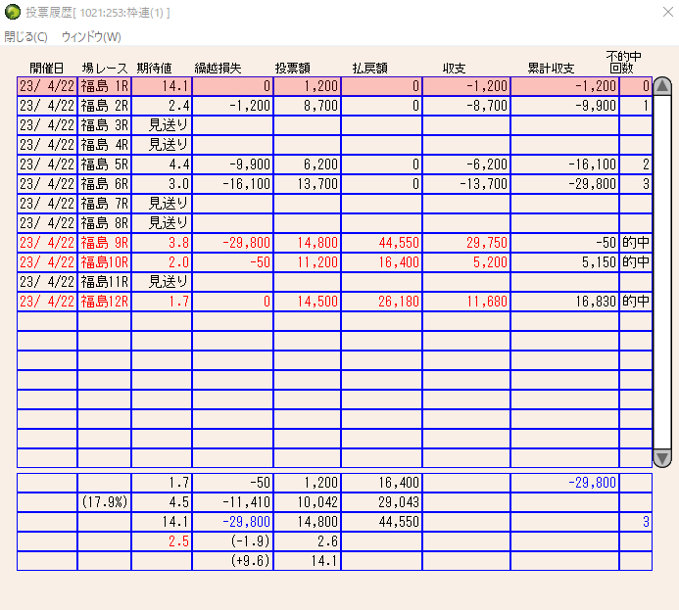Viewport: 679px width, 610px height.
Task: Click the (17.9%) summary cell
Action: pos(105,502)
